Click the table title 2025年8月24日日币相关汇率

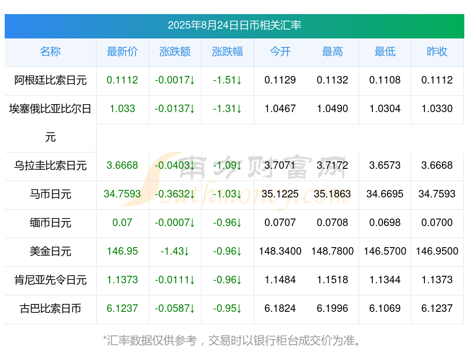[234, 25]
